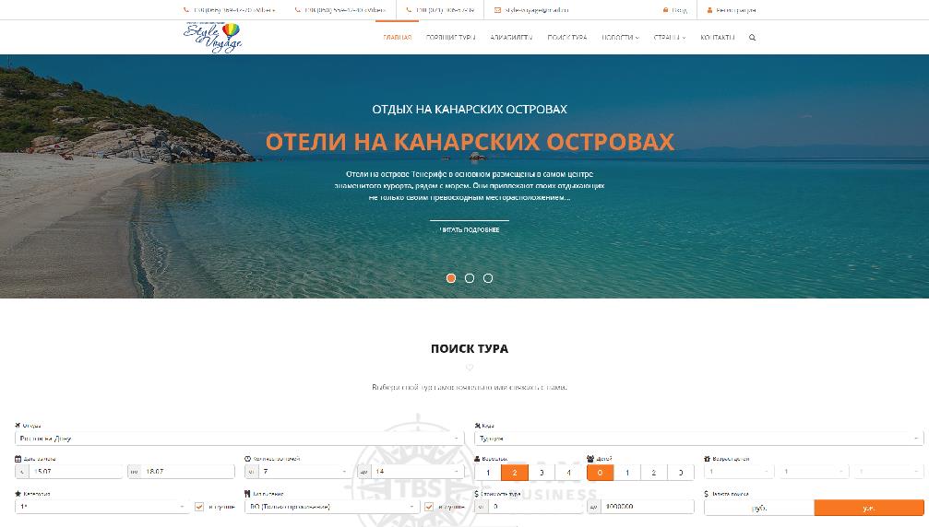Click the Style Voyage balloon logo
The height and width of the screenshot is (527, 929).
tap(213, 37)
